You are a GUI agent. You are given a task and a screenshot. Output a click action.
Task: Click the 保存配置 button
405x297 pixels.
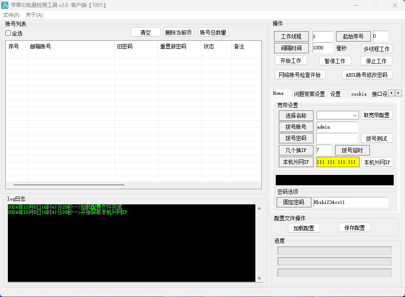pos(354,228)
